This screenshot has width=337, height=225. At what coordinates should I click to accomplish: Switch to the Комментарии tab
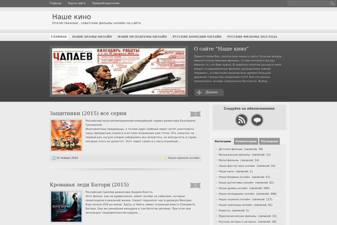point(246,141)
